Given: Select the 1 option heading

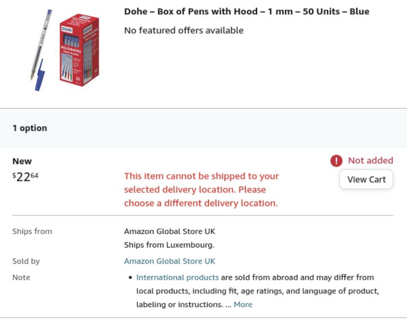Looking at the screenshot, I should 30,128.
